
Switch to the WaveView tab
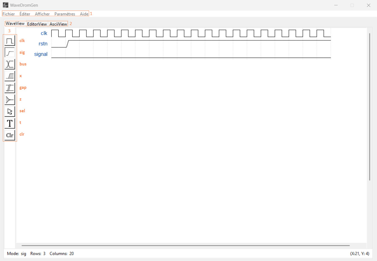pyautogui.click(x=15, y=23)
